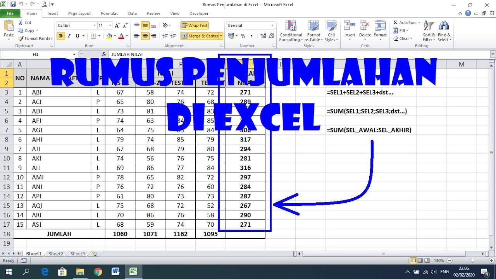Image resolution: width=496 pixels, height=279 pixels.
Task: Click the formula bar containing JUMLAH NILAI
Action: [x=300, y=54]
